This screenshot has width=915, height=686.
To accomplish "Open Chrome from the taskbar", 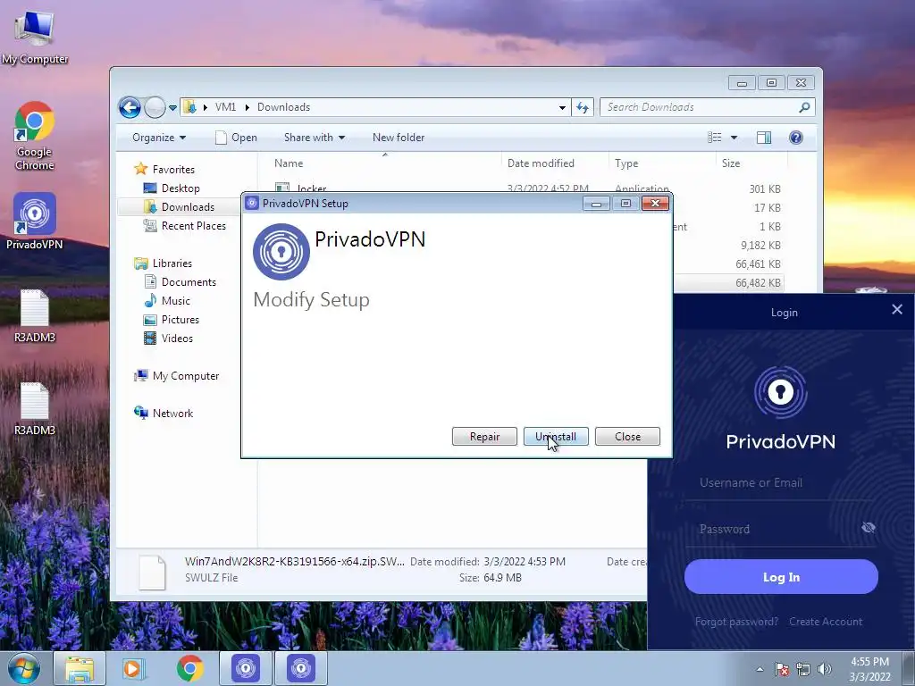I will pyautogui.click(x=189, y=668).
